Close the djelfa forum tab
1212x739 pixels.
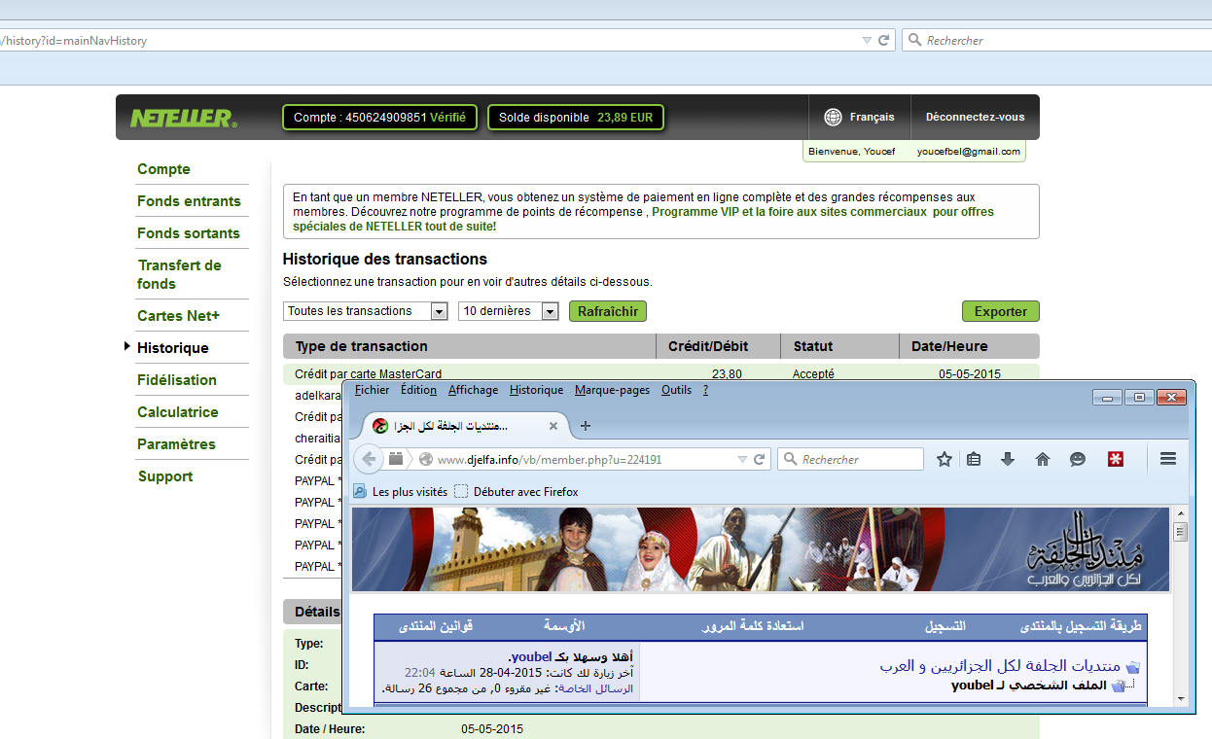point(553,426)
